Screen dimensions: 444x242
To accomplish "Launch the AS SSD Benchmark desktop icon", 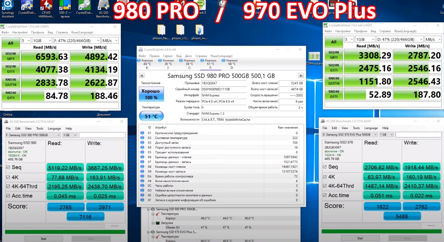I will click(x=103, y=9).
